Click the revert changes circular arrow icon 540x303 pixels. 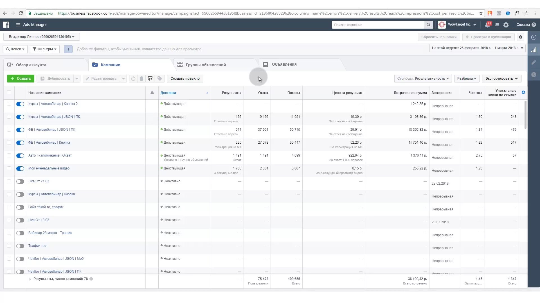[x=133, y=79]
